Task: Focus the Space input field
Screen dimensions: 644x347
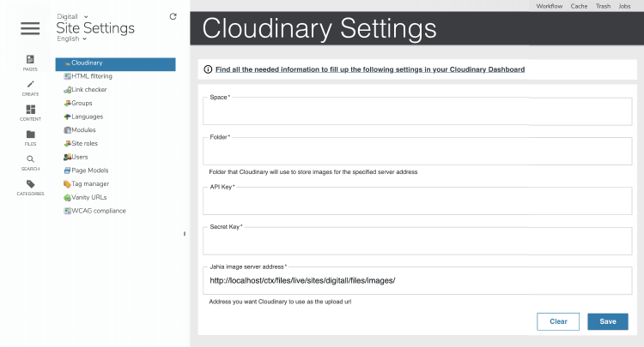Action: click(x=417, y=111)
